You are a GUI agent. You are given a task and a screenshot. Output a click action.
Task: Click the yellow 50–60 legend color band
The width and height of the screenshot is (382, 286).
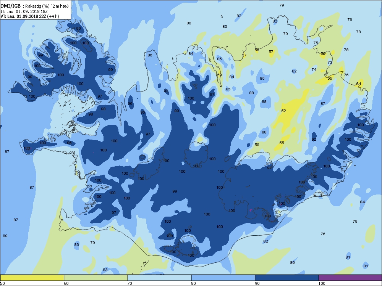pos(32,278)
